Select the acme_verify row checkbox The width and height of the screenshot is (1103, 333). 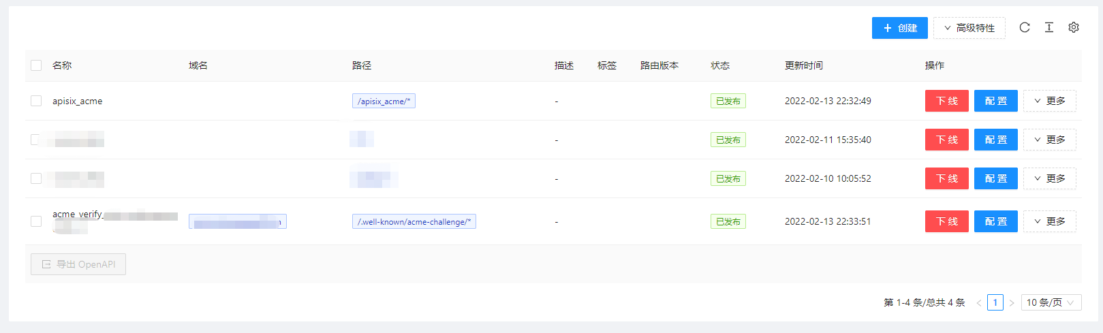point(36,221)
